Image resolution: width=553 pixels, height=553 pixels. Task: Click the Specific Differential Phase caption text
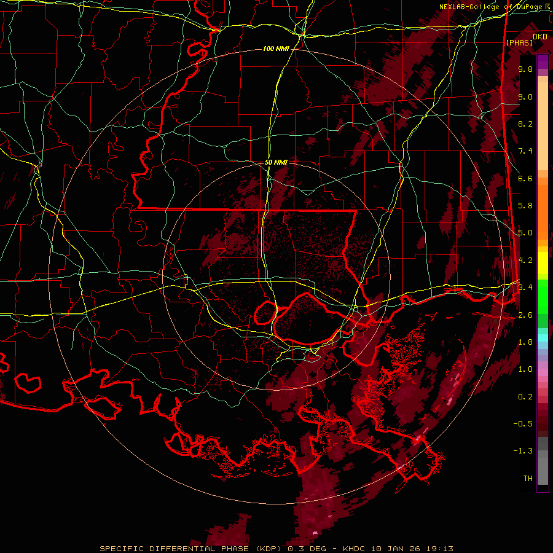276,549
